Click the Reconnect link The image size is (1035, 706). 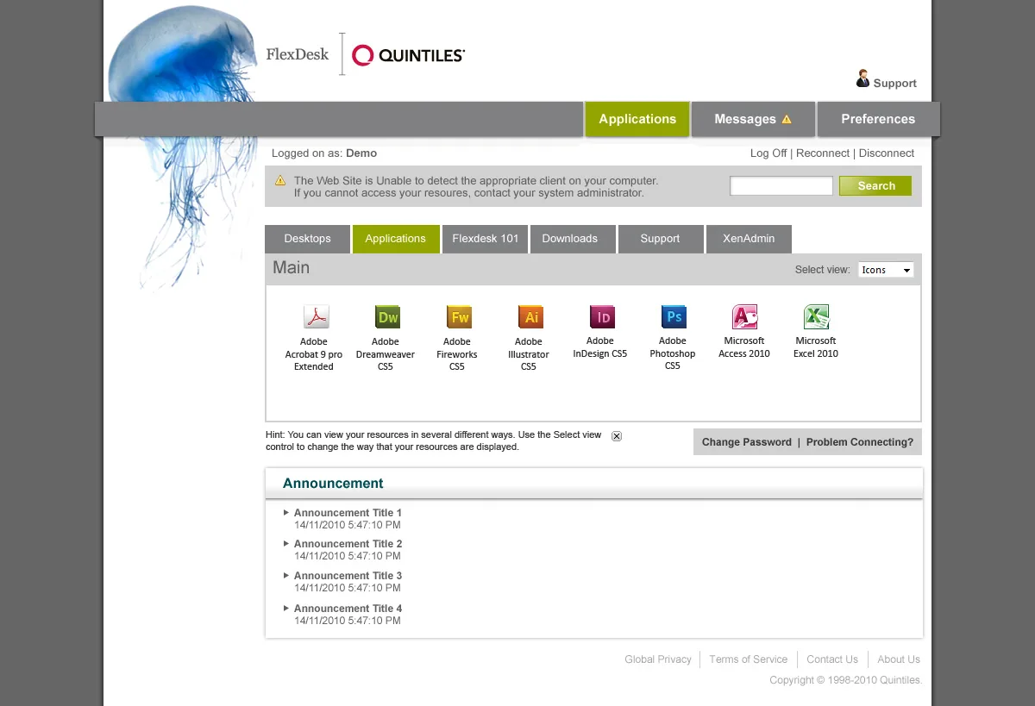click(823, 153)
